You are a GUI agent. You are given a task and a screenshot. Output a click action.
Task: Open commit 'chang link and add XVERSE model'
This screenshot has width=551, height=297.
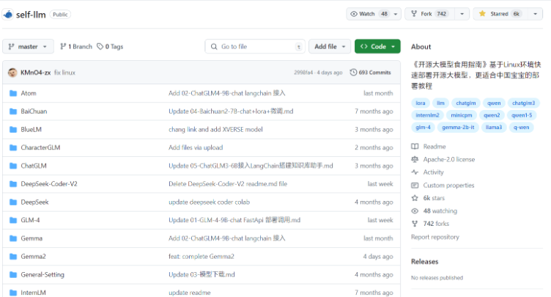[x=215, y=130]
